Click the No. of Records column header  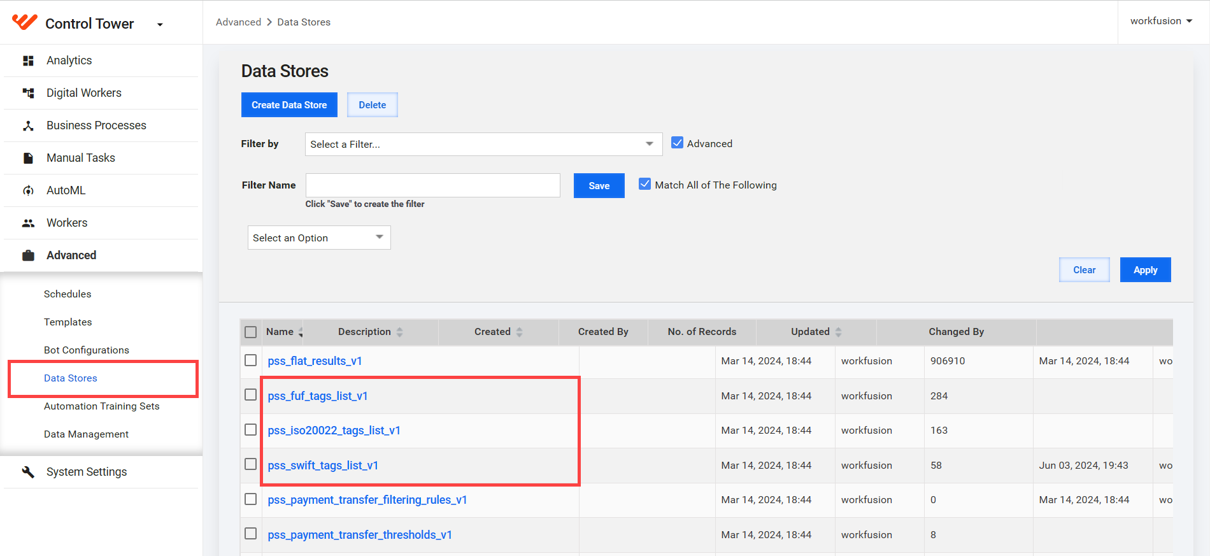click(702, 332)
